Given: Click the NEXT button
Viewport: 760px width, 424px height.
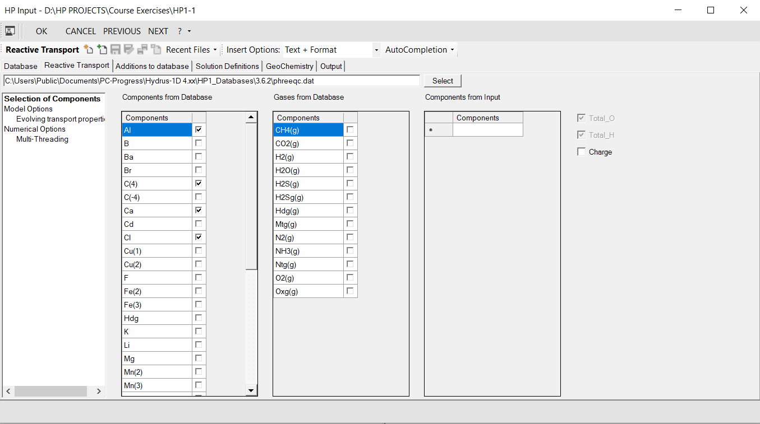Looking at the screenshot, I should click(x=158, y=31).
